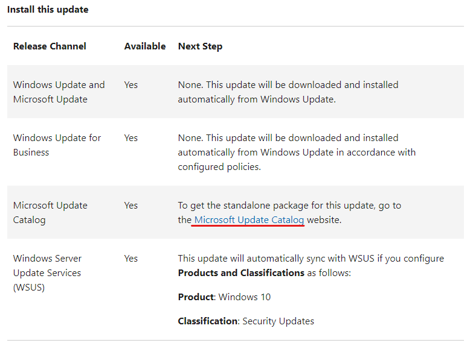The width and height of the screenshot is (470, 343).
Task: Click the first row's "downloaded and installed automatically" text
Action: pyautogui.click(x=288, y=92)
